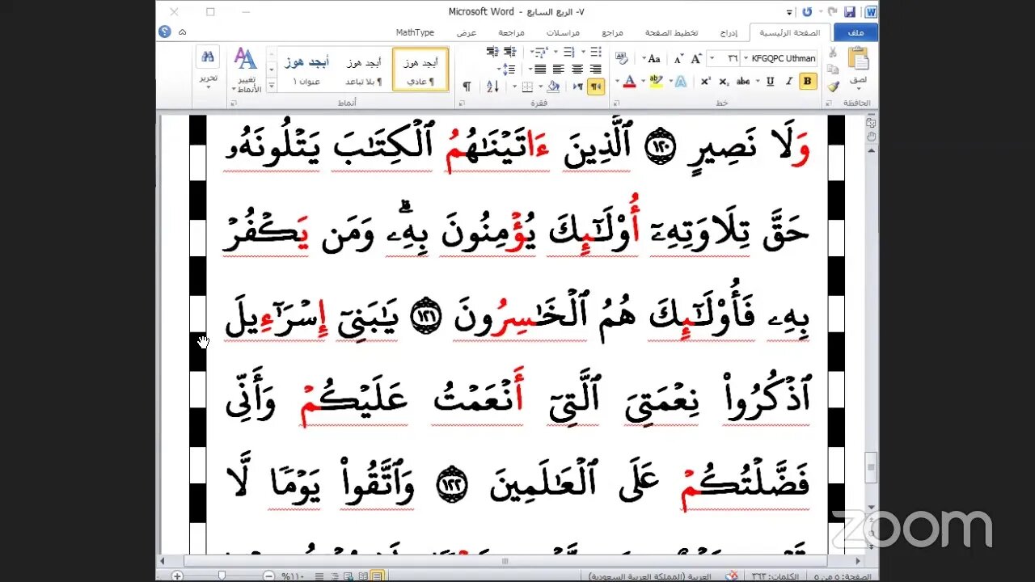
Task: Toggle subscript formatting
Action: point(724,81)
